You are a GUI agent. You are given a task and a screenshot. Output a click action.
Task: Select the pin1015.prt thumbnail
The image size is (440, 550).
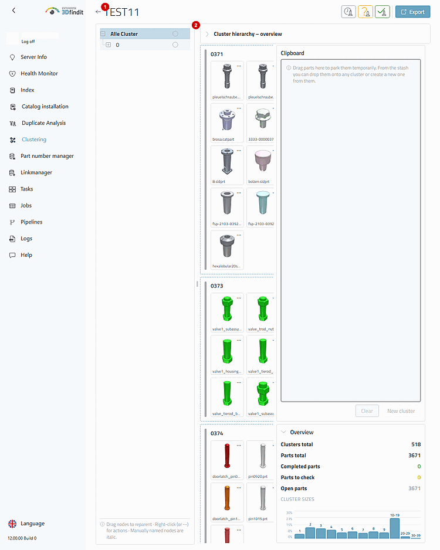pyautogui.click(x=260, y=502)
